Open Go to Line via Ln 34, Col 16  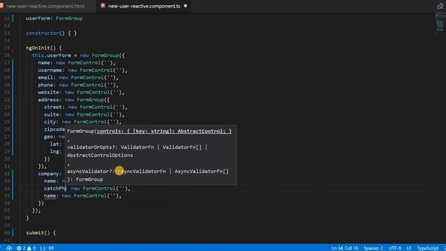coord(344,248)
